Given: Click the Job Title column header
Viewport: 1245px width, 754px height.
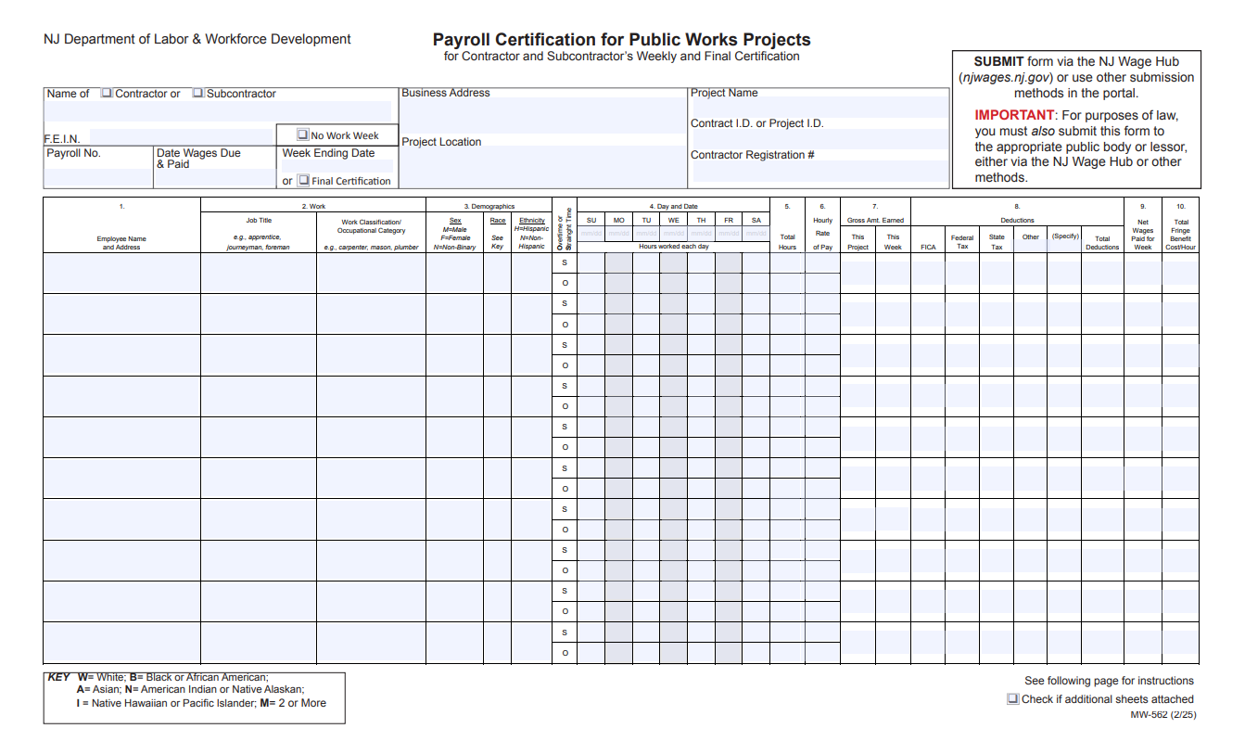Looking at the screenshot, I should pos(259,221).
